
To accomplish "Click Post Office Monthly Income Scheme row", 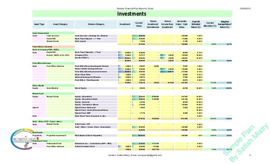I will click(96, 72).
